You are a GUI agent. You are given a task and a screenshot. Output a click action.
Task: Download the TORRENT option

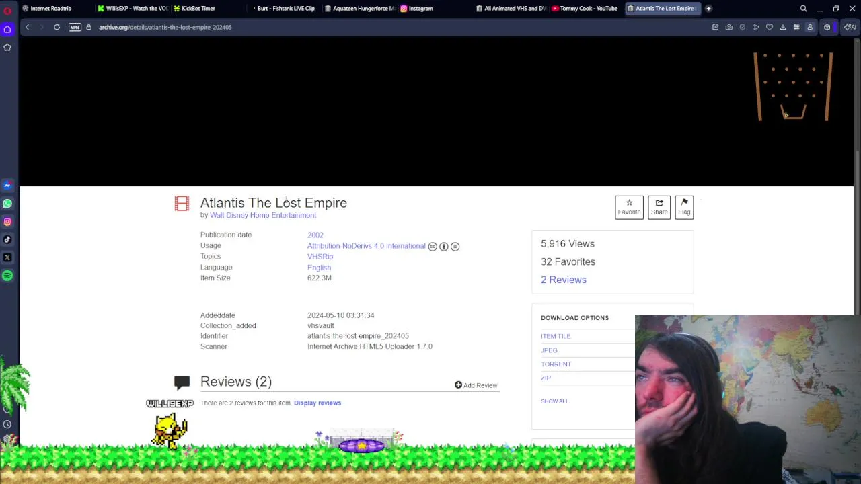click(x=556, y=364)
